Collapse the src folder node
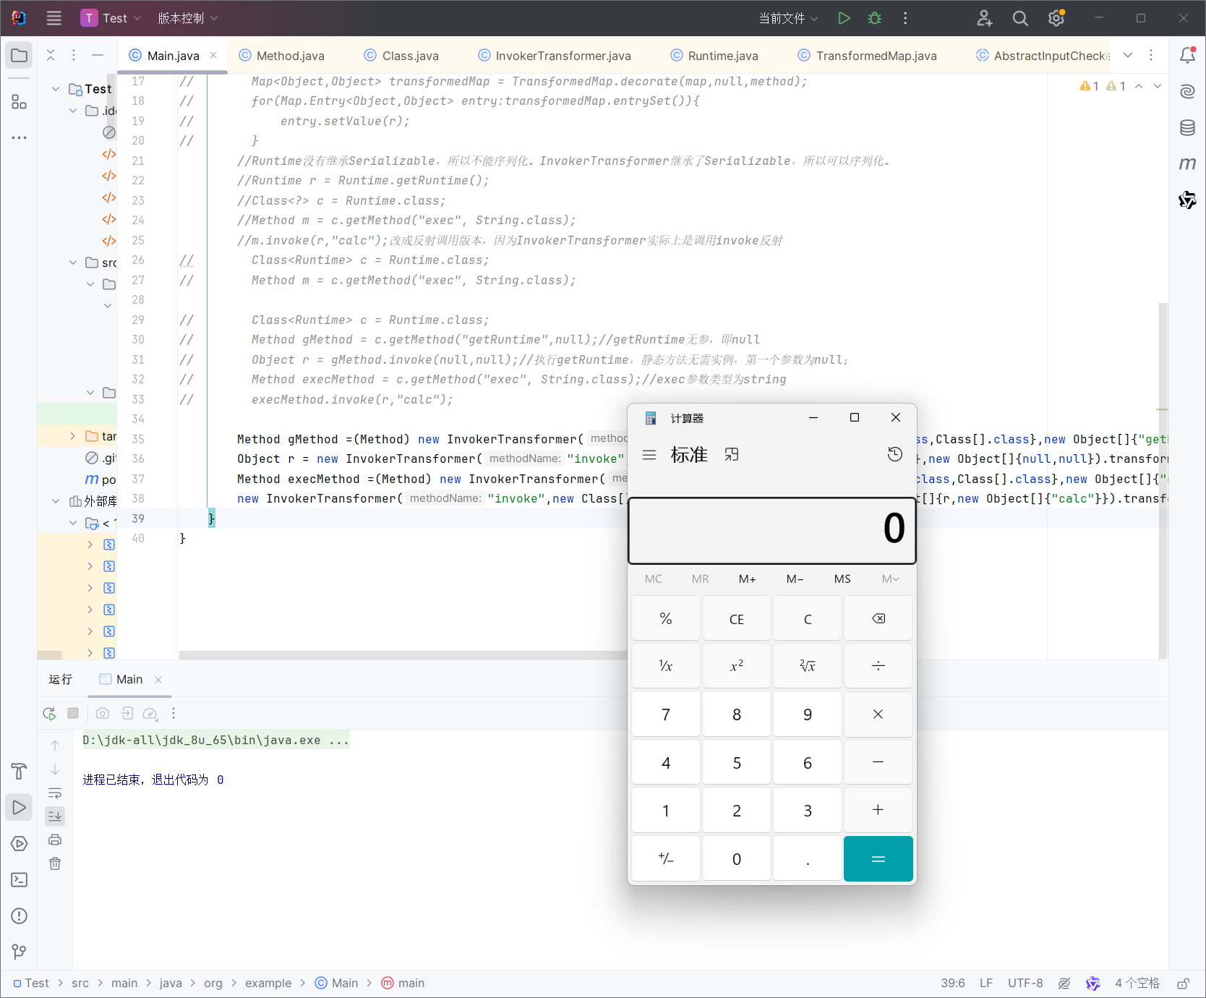The image size is (1206, 998). point(73,263)
